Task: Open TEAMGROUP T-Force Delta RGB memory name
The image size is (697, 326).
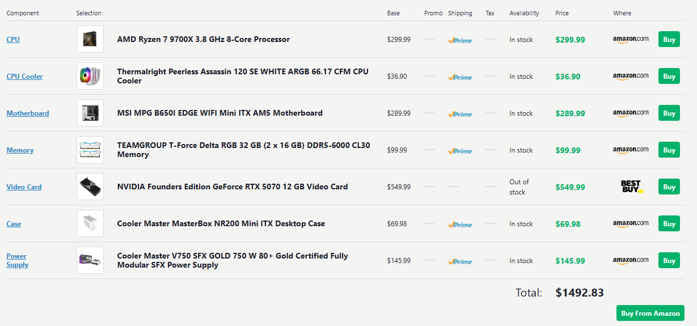Action: point(243,150)
